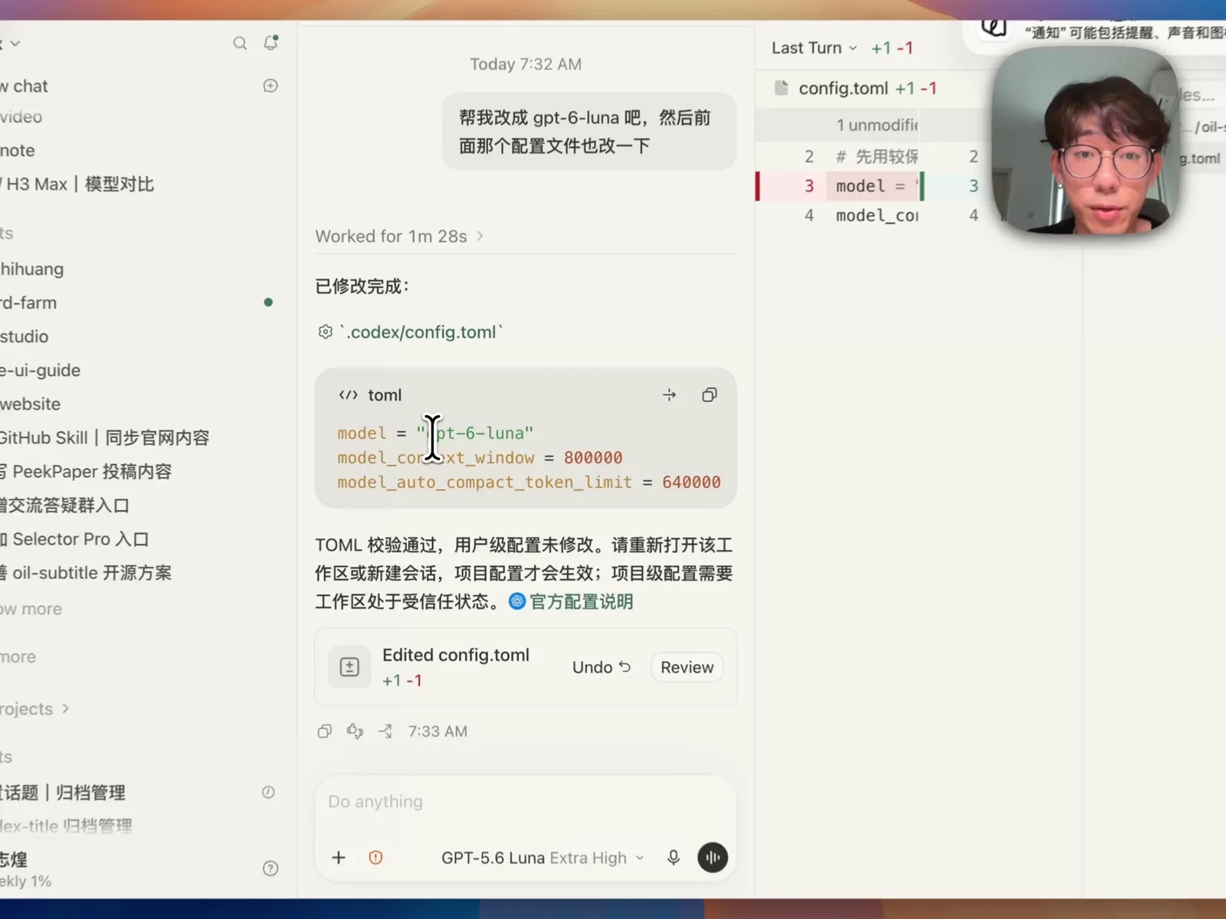The height and width of the screenshot is (919, 1226).
Task: Select the studio project in sidebar
Action: click(24, 336)
